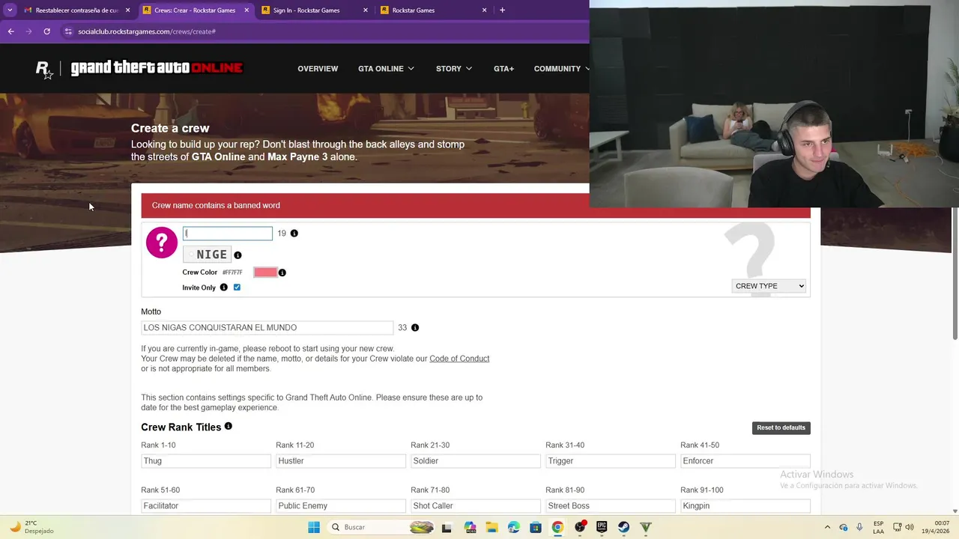This screenshot has height=539, width=959.
Task: Open the GTA+ navigation item
Action: tap(503, 69)
